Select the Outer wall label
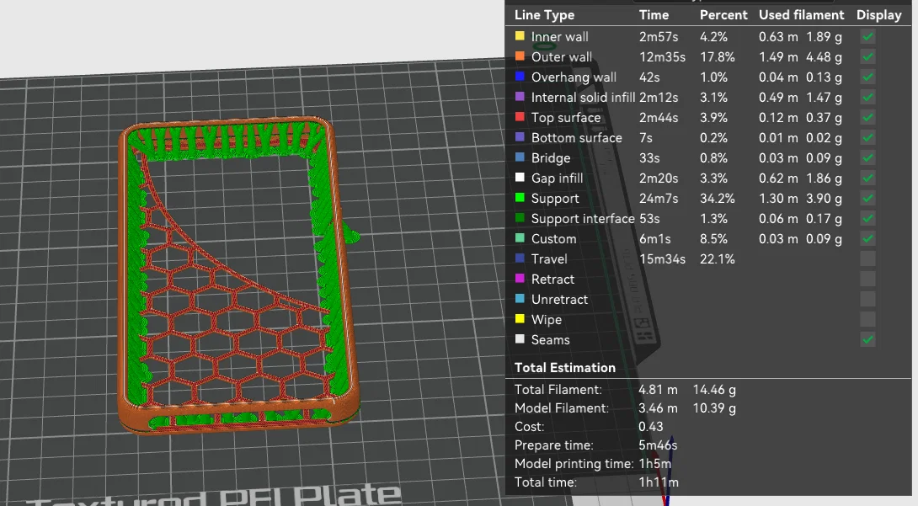The height and width of the screenshot is (506, 918). coord(562,56)
